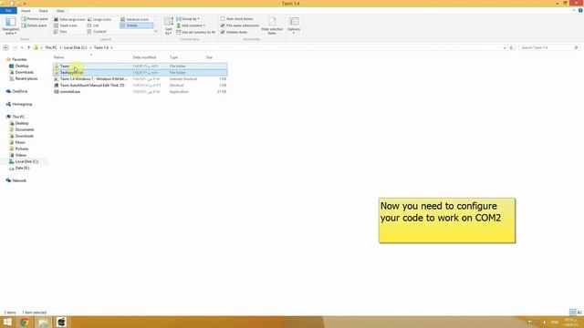
Task: Switch layout to Content view
Action: [x=97, y=32]
